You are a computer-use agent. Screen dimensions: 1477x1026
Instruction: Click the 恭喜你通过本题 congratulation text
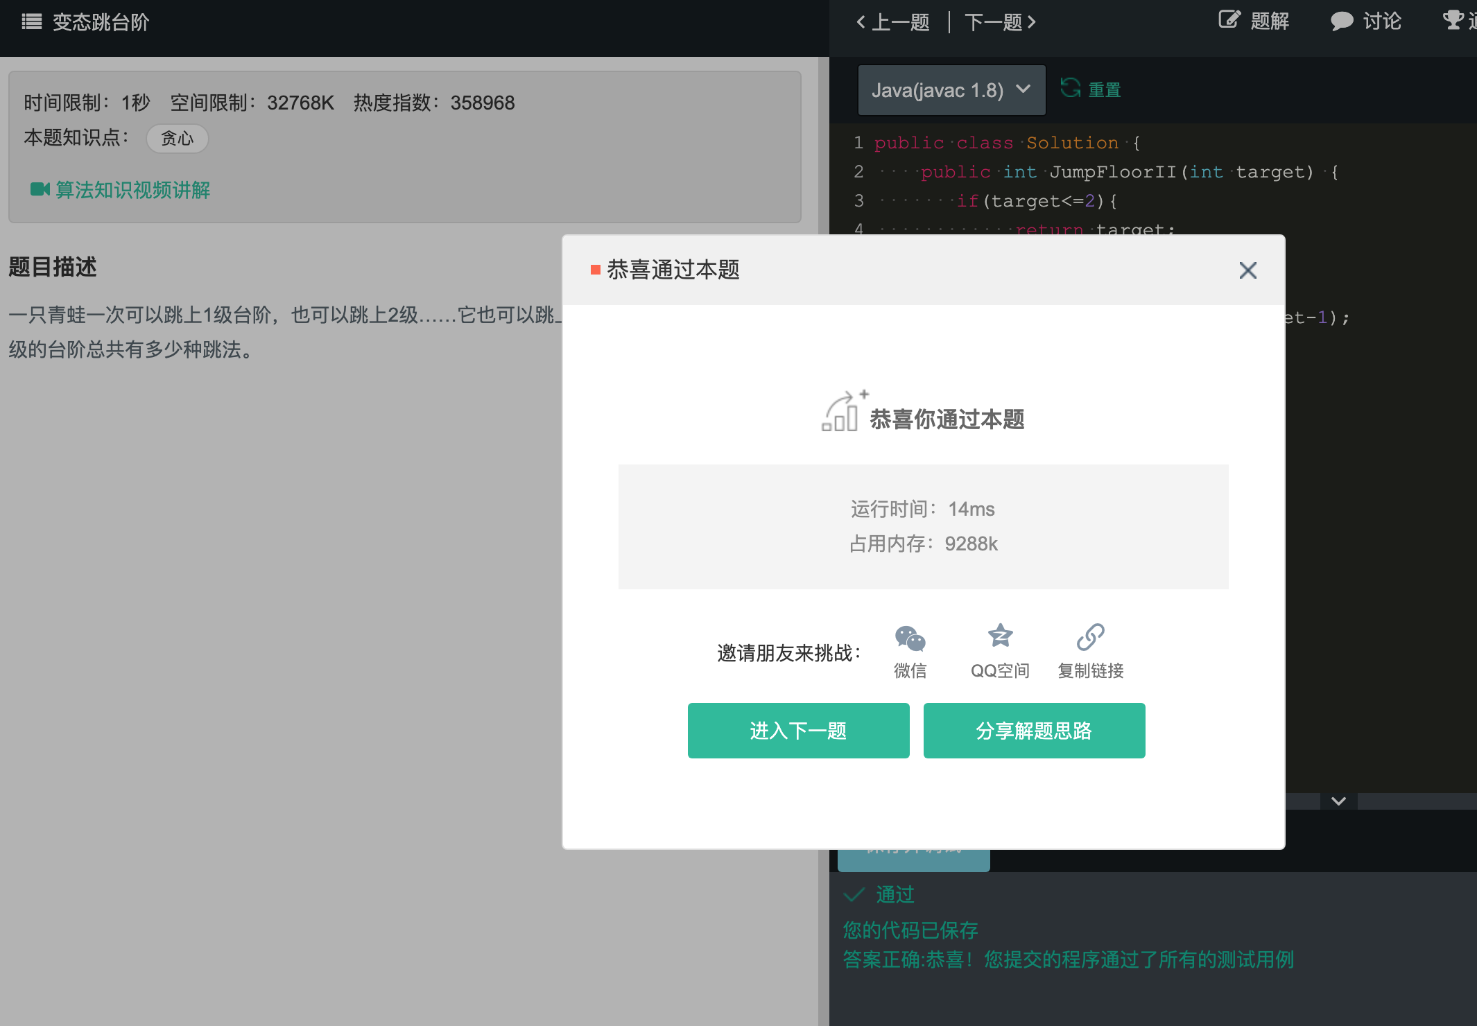(x=947, y=419)
